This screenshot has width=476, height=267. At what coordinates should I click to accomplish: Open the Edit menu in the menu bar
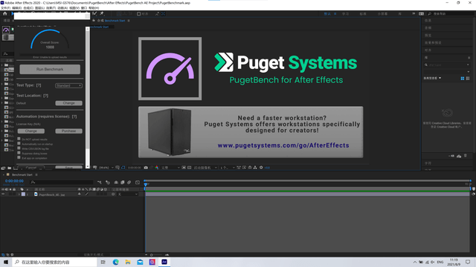click(x=16, y=8)
